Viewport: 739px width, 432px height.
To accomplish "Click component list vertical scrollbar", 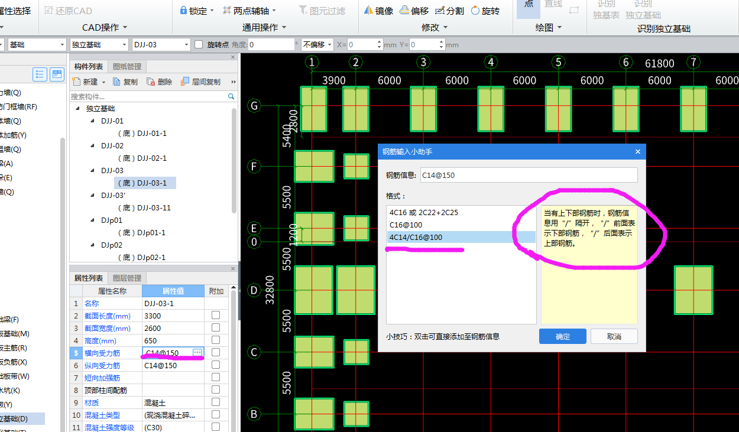I will (x=234, y=160).
